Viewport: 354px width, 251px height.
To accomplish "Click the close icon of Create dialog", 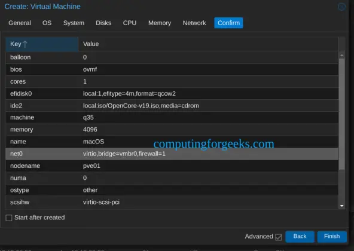I will click(341, 7).
